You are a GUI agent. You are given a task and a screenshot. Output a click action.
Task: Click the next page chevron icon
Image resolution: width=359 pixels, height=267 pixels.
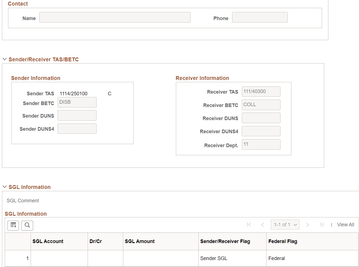pos(308,224)
